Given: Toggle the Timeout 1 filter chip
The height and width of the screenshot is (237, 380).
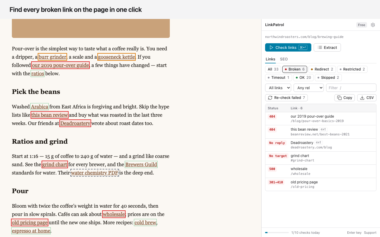Looking at the screenshot, I should [x=278, y=78].
